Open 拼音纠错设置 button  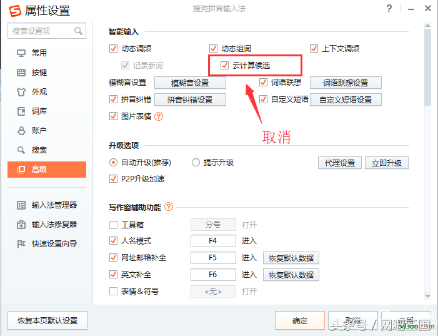[x=190, y=99]
